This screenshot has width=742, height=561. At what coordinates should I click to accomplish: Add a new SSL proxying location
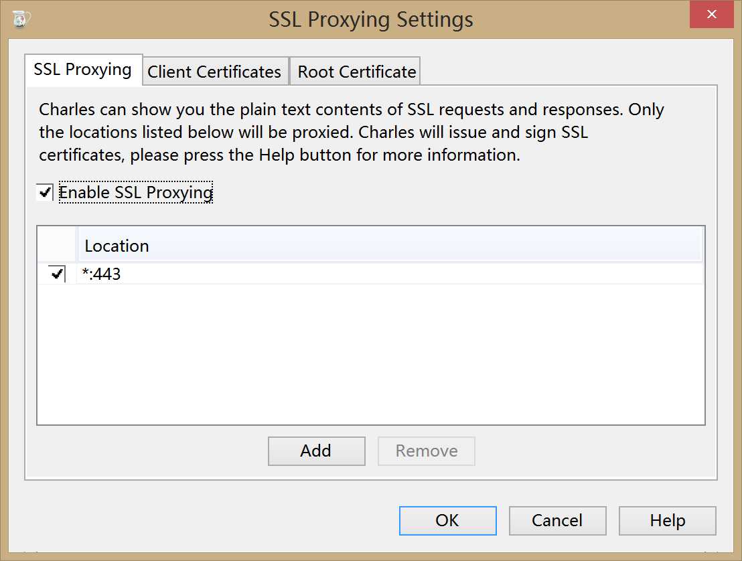pos(317,451)
